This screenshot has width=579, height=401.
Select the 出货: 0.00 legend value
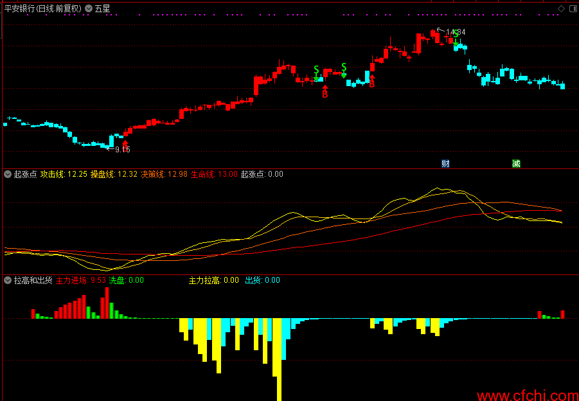point(263,281)
